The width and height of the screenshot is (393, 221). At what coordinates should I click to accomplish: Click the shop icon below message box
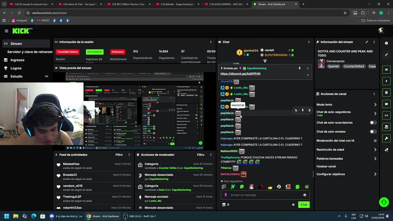coord(224,205)
